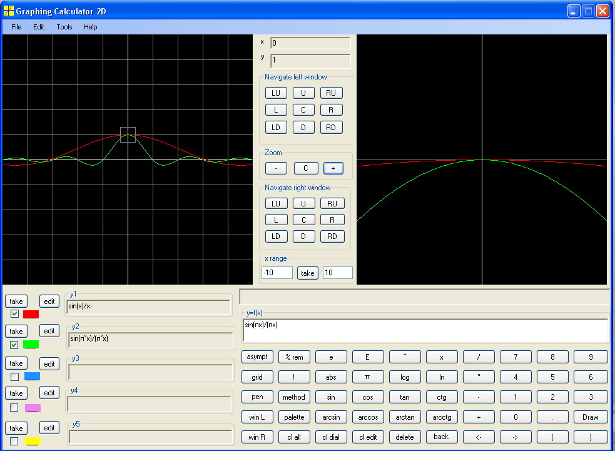The image size is (615, 451).
Task: Click the x coordinate field
Action: pos(311,43)
